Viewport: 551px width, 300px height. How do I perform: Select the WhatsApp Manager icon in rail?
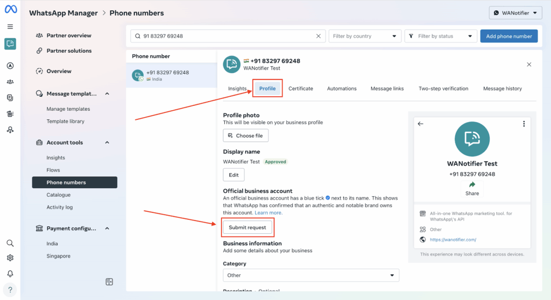click(10, 44)
